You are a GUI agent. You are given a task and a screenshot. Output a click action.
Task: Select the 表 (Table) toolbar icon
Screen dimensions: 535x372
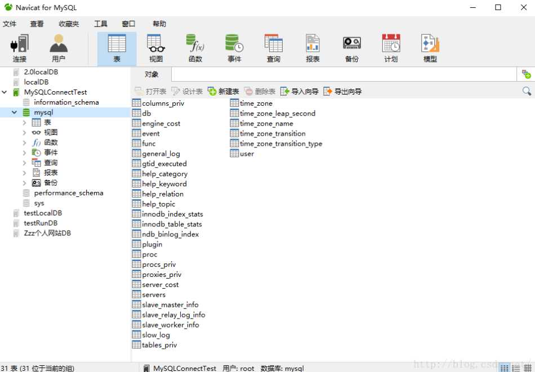(117, 49)
